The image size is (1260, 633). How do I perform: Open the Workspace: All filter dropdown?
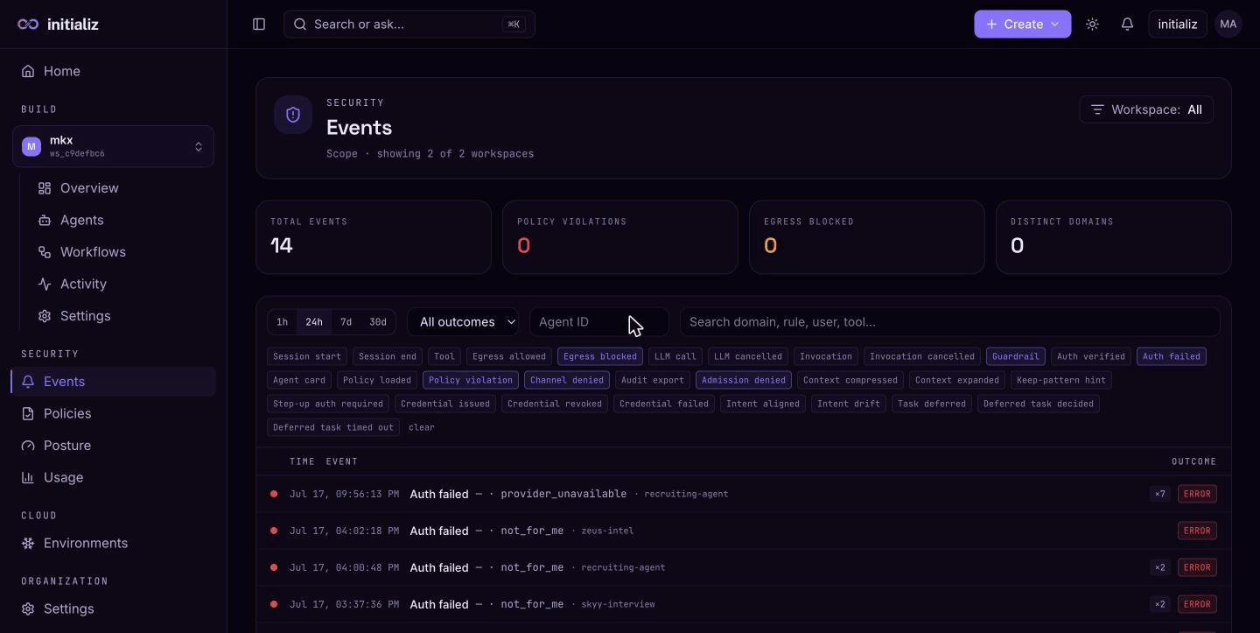click(1146, 109)
